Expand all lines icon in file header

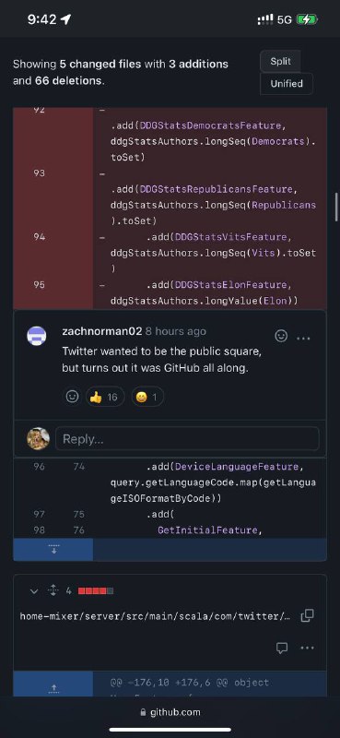click(x=53, y=590)
